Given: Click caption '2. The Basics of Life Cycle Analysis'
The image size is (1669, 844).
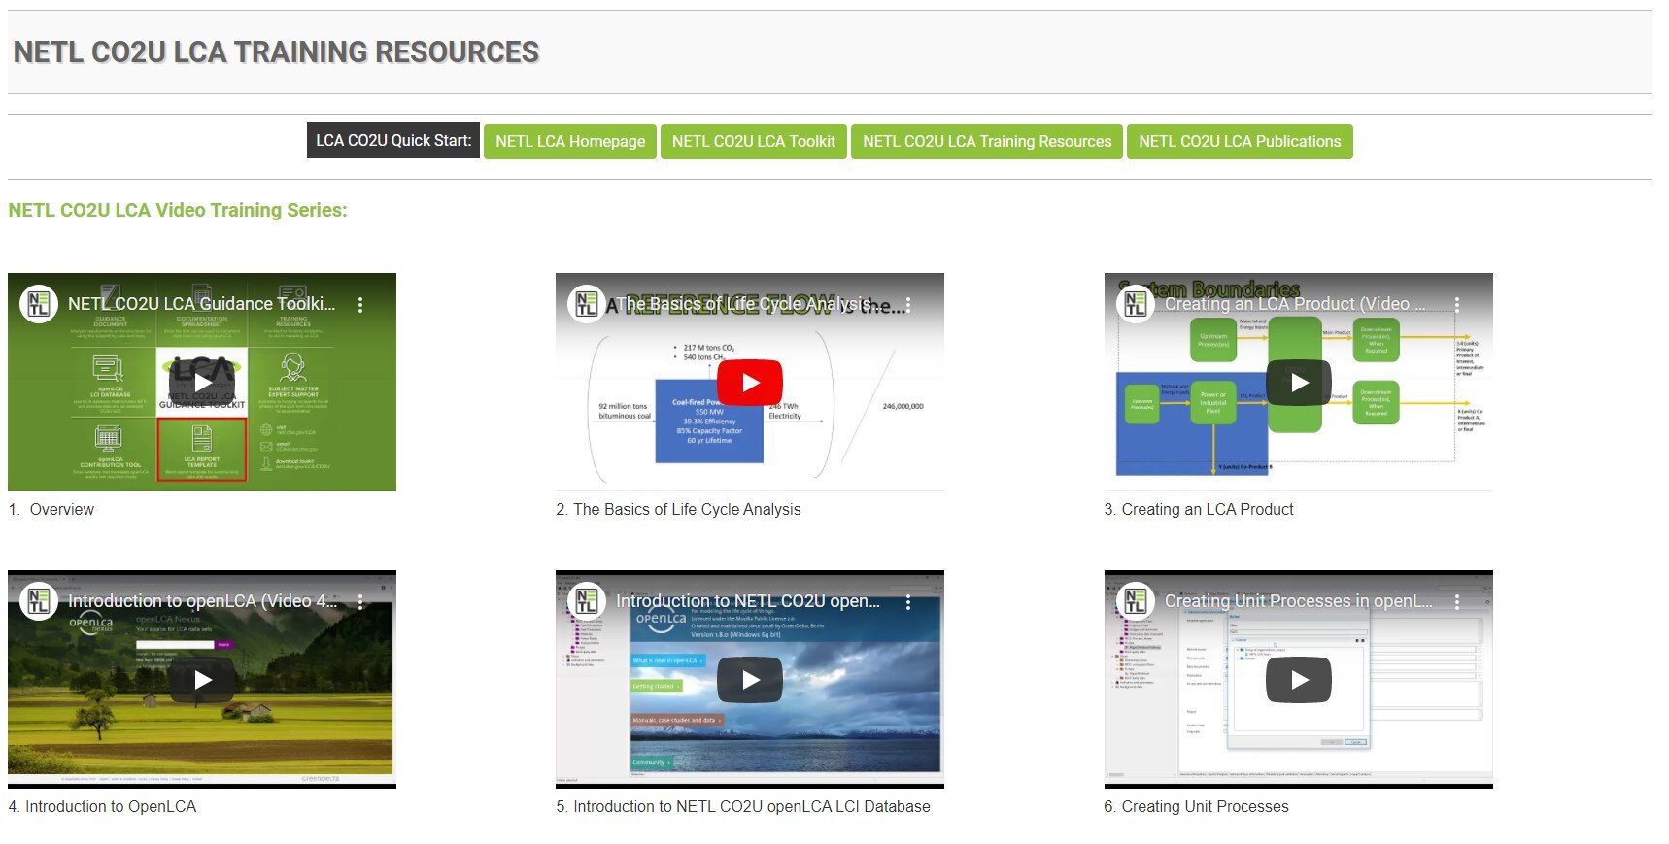Looking at the screenshot, I should point(678,509).
